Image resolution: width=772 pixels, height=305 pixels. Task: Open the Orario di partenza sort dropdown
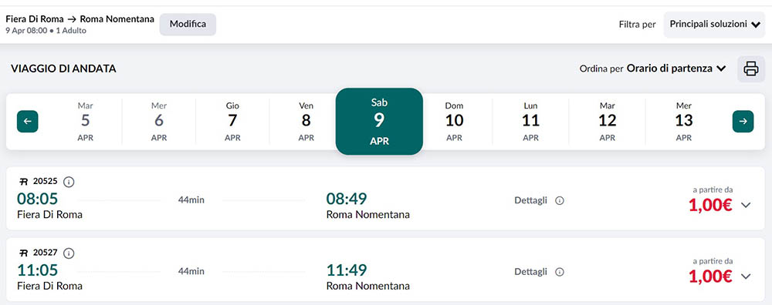676,69
